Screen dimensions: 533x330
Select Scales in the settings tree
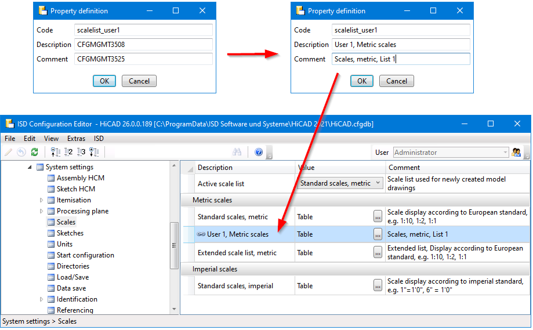pos(66,222)
